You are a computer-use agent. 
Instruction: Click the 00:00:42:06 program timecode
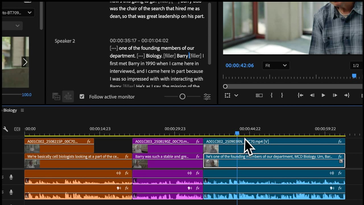coord(239,65)
